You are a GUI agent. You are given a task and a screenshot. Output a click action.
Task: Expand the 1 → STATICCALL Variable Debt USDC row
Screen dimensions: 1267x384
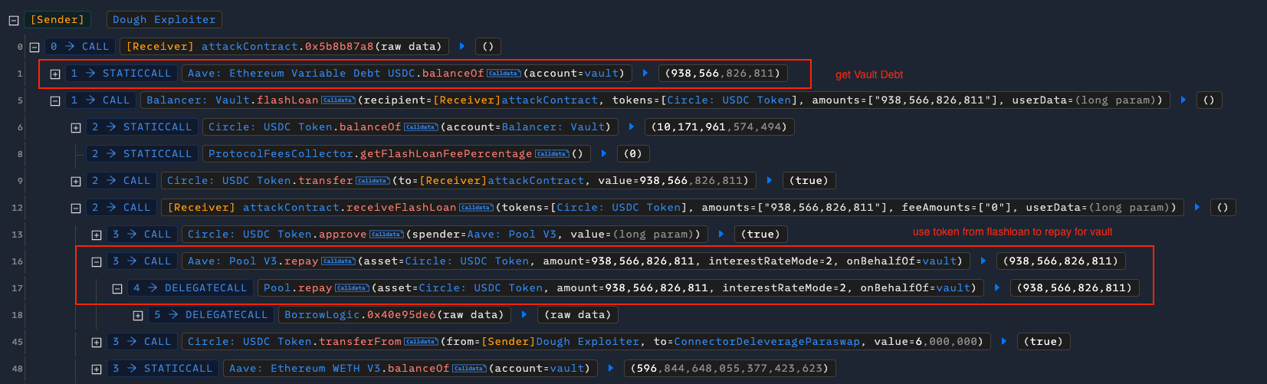(x=55, y=74)
